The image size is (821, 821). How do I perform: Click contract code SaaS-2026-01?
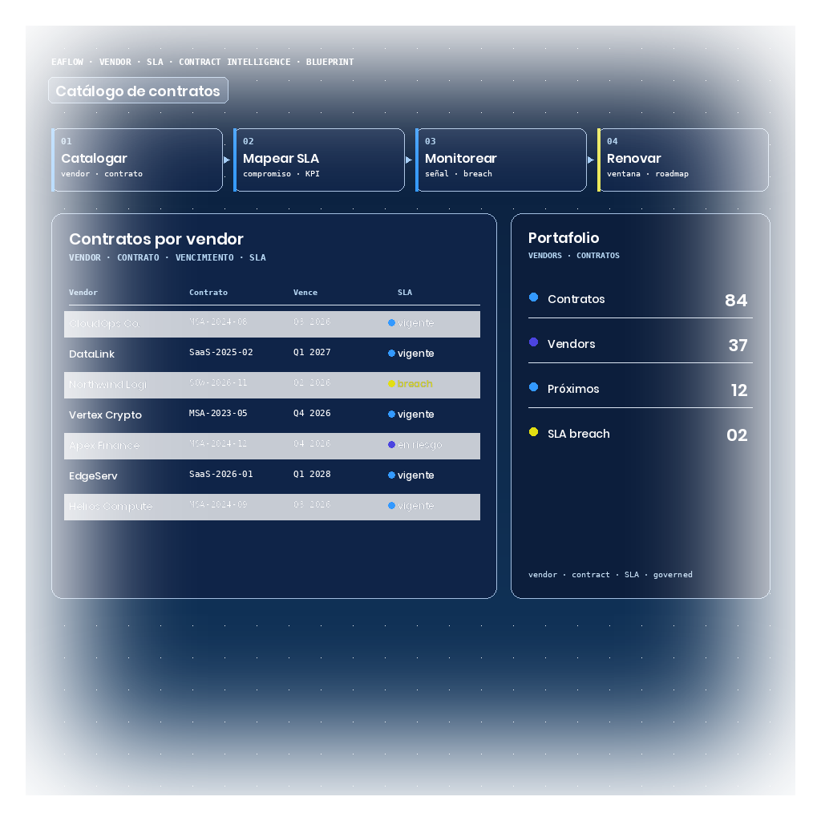[x=221, y=474]
